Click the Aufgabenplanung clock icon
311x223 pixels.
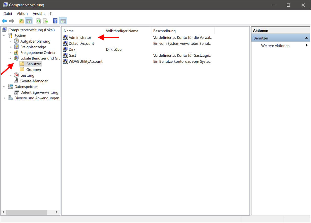pyautogui.click(x=16, y=41)
